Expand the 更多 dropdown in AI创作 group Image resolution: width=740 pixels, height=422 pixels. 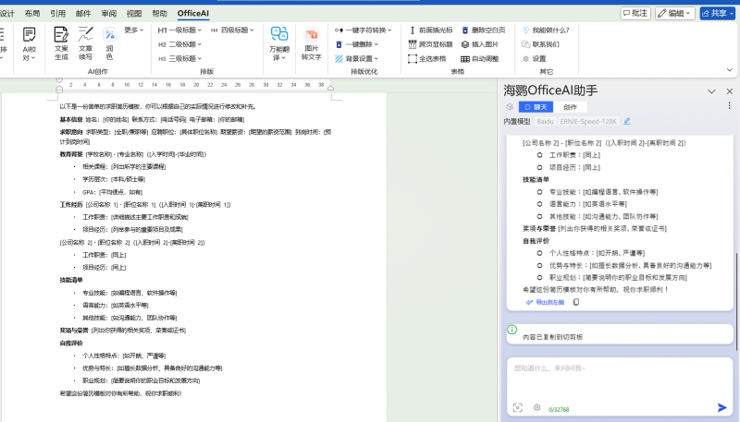133,30
